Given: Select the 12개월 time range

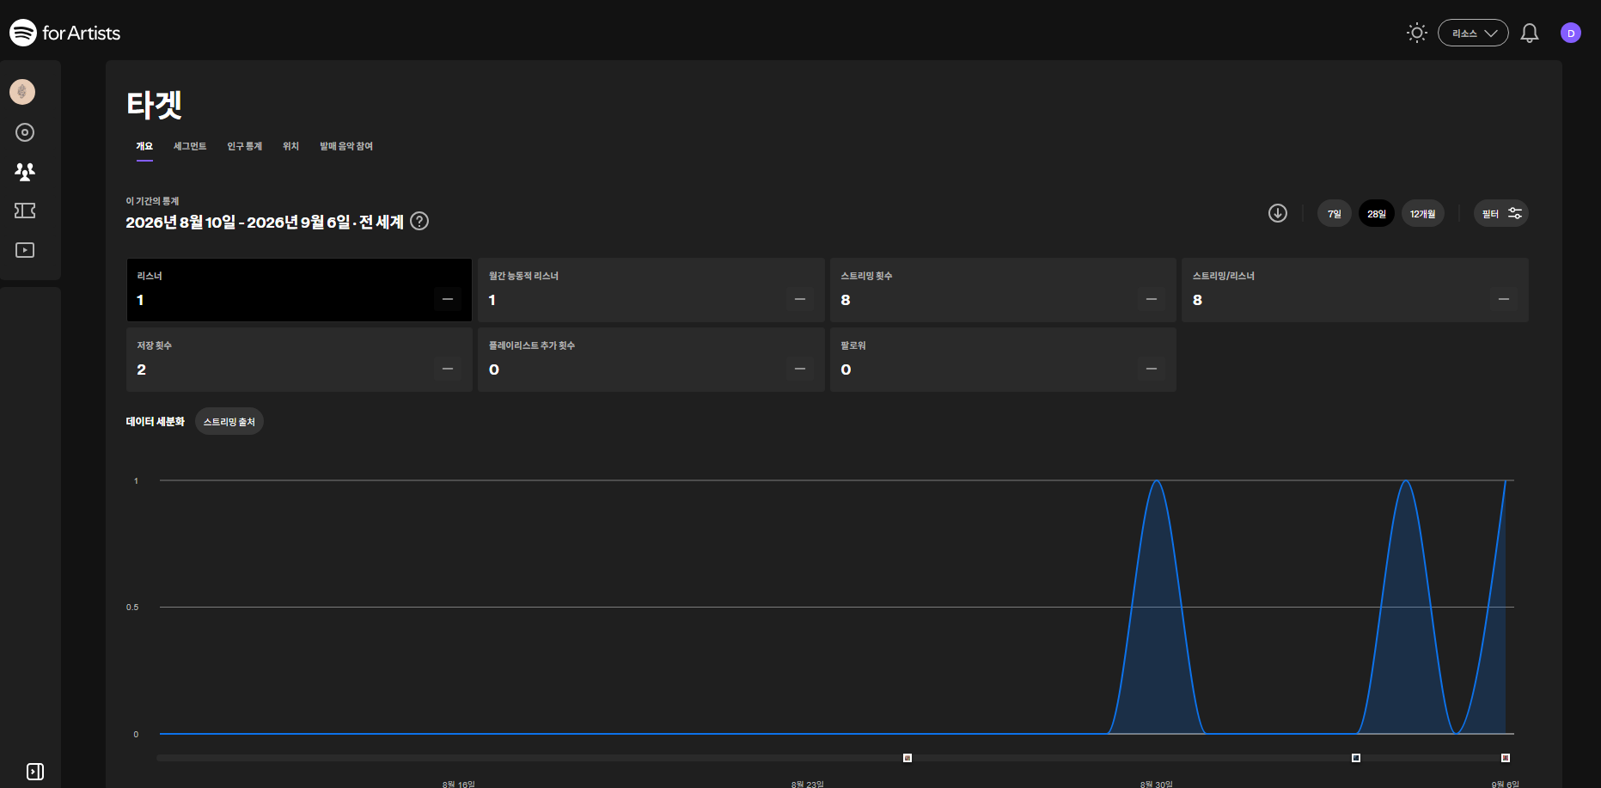Looking at the screenshot, I should tap(1422, 214).
